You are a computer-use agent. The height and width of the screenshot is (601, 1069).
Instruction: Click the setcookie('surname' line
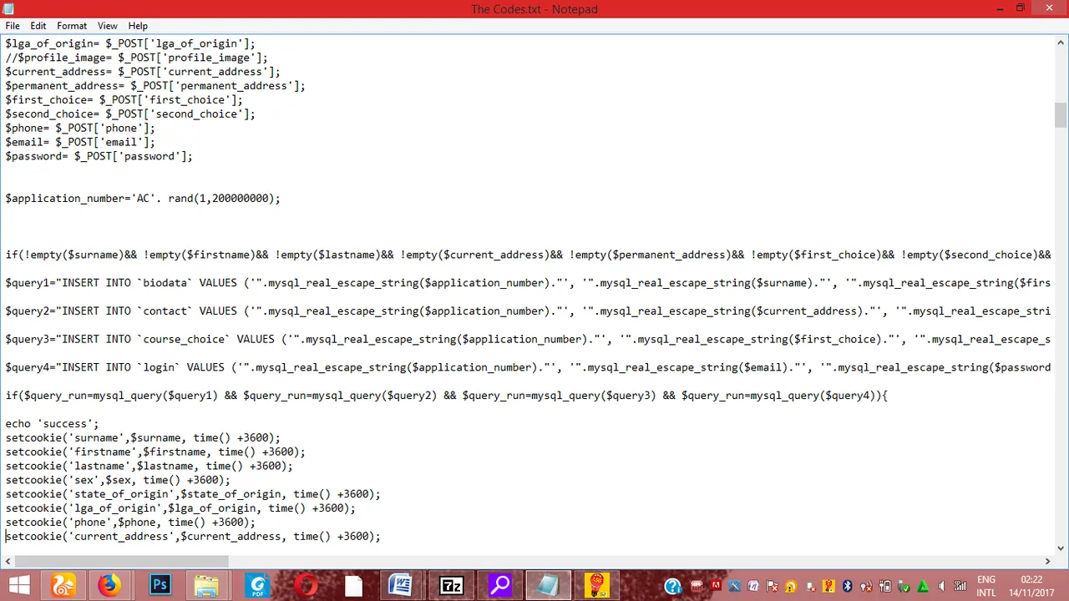click(x=143, y=438)
